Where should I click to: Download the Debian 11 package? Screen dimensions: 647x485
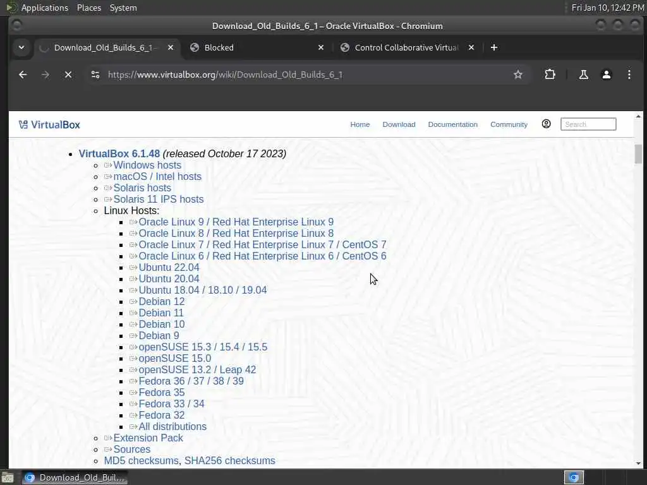pos(161,313)
